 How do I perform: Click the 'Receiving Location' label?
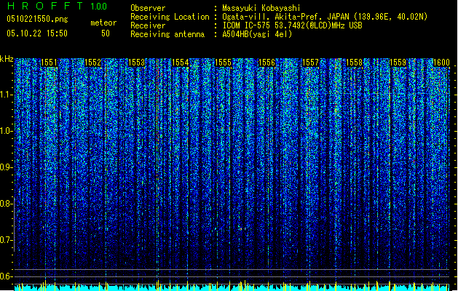tap(170, 17)
